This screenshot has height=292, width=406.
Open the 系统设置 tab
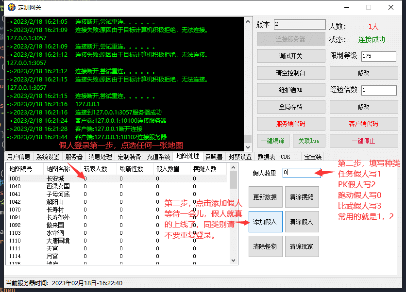coord(48,157)
